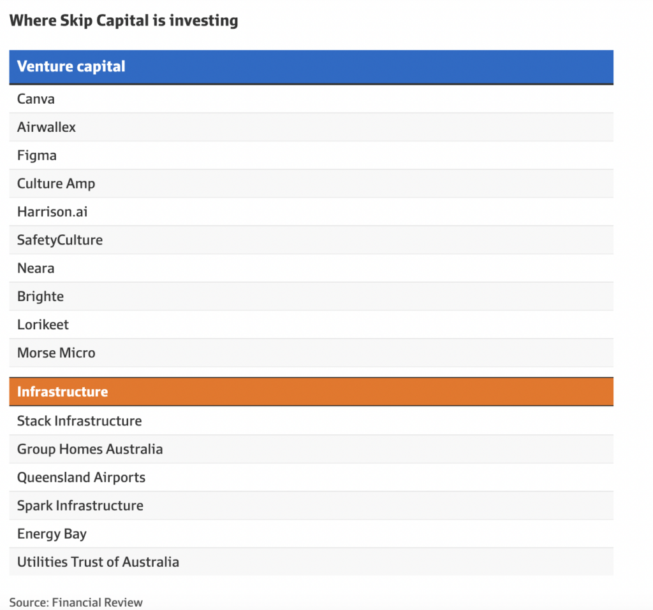653x610 pixels.
Task: Select the Queensland Airports row
Action: coord(81,477)
